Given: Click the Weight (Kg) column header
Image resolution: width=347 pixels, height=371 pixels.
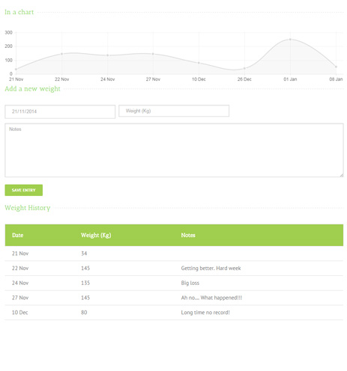Looking at the screenshot, I should tap(96, 235).
